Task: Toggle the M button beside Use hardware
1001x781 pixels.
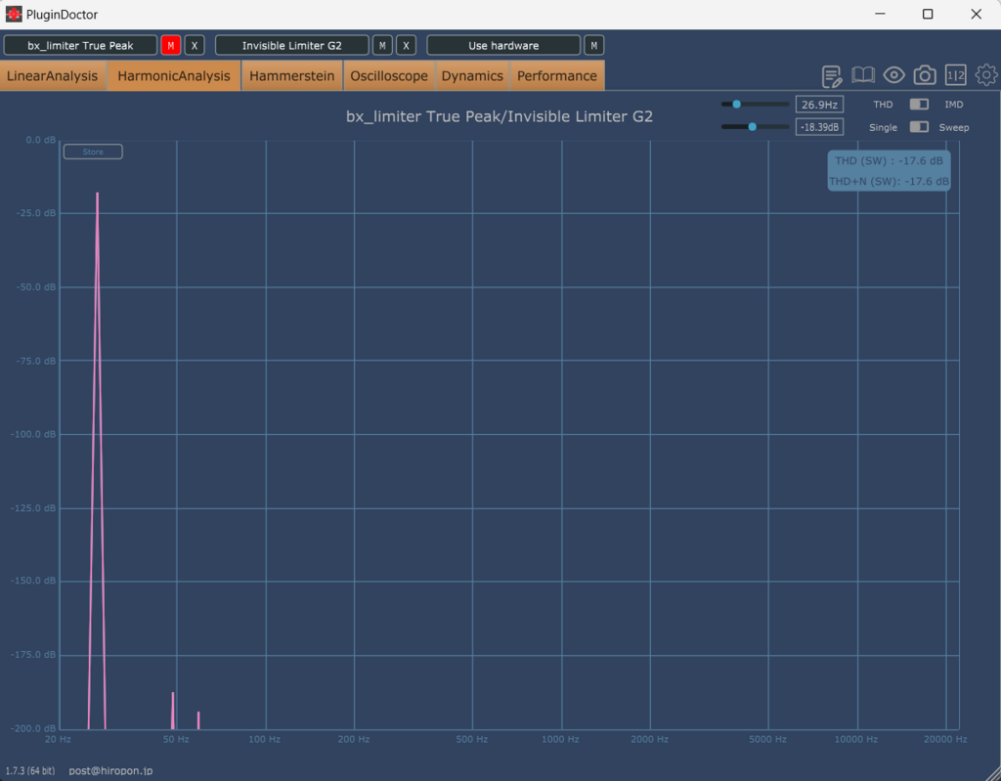Action: (593, 45)
